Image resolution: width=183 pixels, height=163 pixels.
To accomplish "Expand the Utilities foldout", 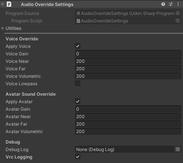I will tap(3, 28).
